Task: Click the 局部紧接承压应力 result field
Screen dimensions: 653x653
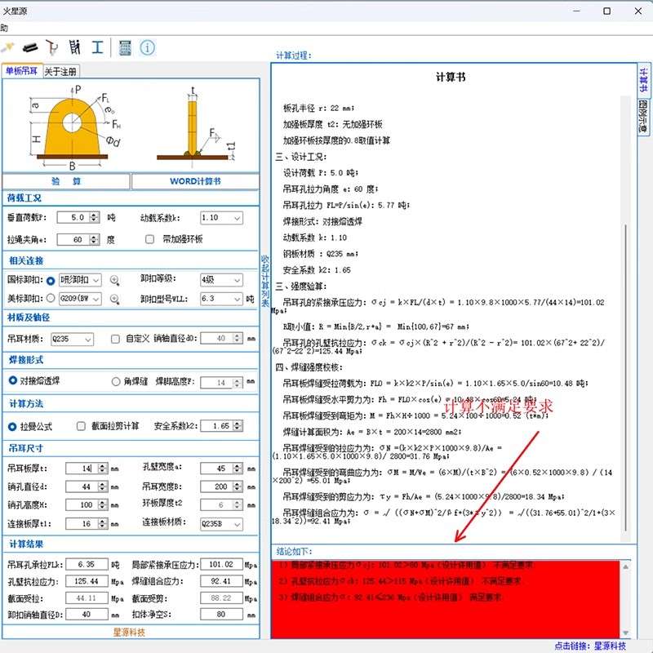Action: [x=221, y=564]
